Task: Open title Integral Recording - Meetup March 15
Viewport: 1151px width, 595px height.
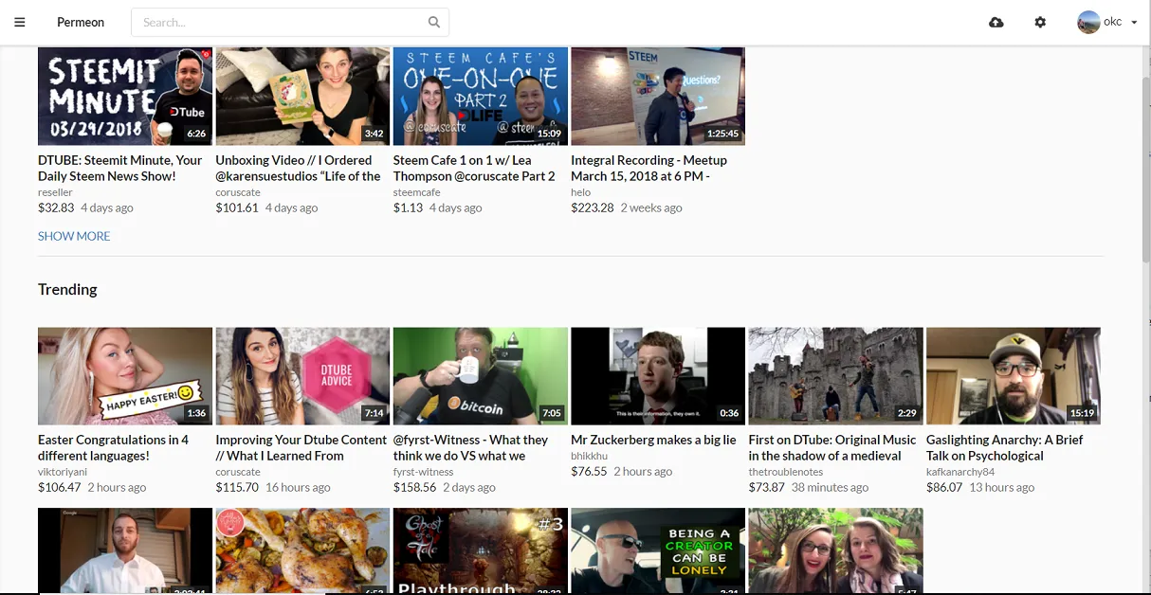Action: coord(649,168)
